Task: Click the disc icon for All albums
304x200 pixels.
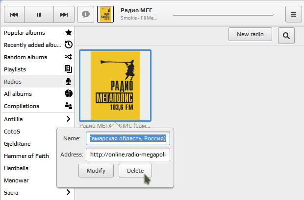Action: [69, 93]
